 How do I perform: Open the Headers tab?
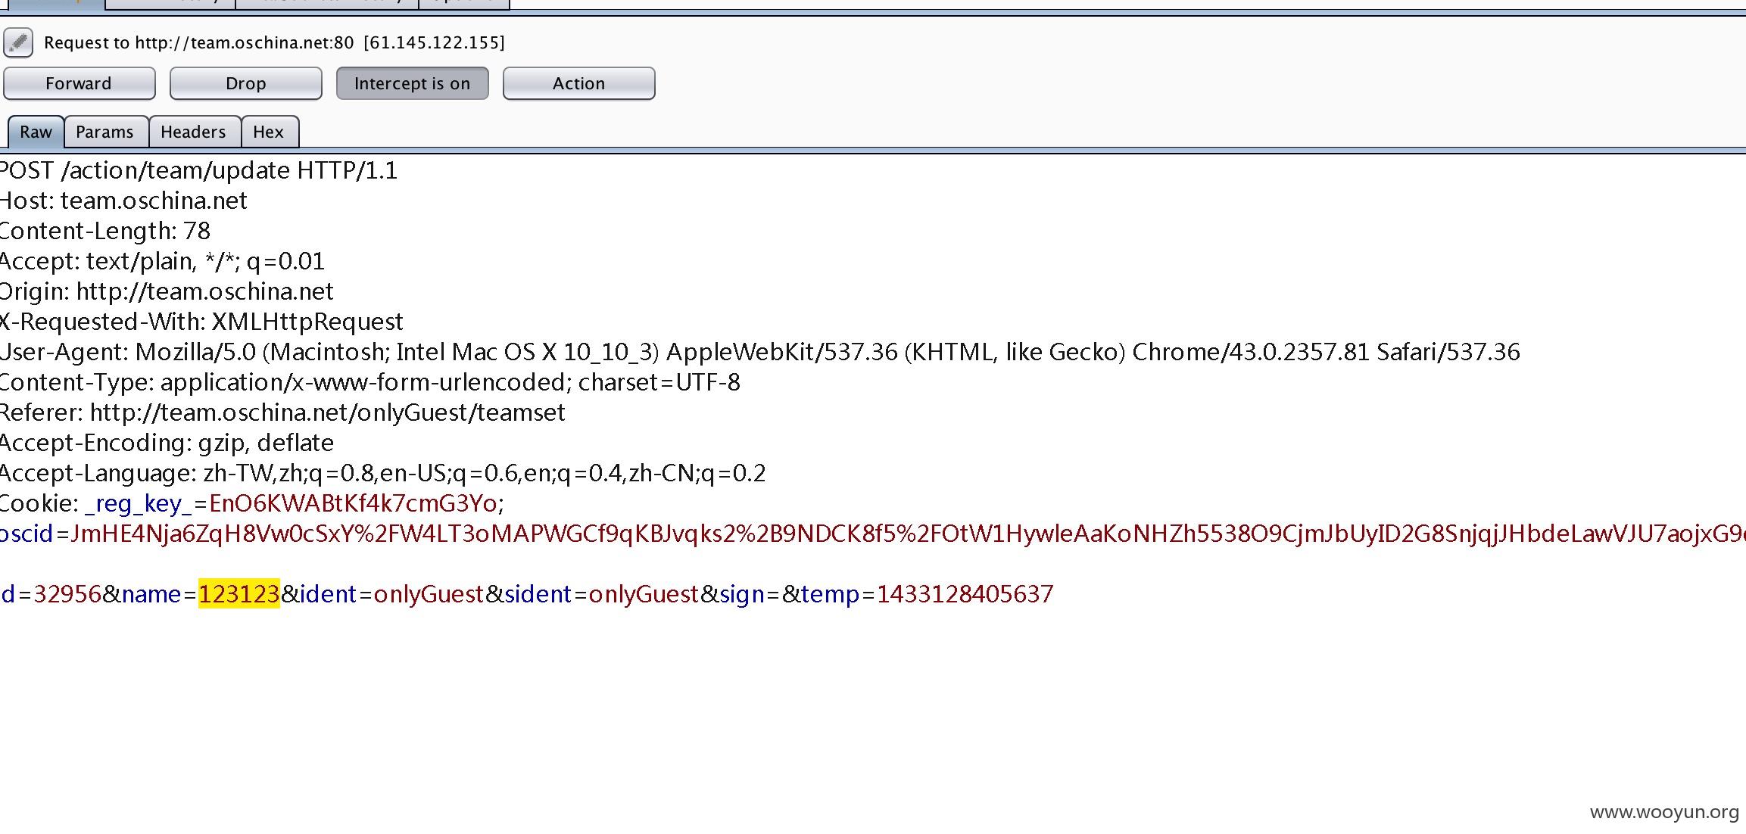pyautogui.click(x=194, y=132)
